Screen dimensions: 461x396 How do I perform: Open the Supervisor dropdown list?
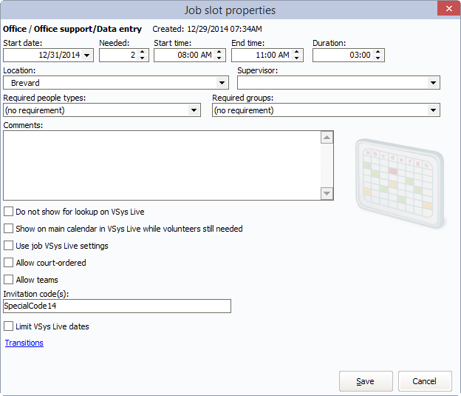434,83
